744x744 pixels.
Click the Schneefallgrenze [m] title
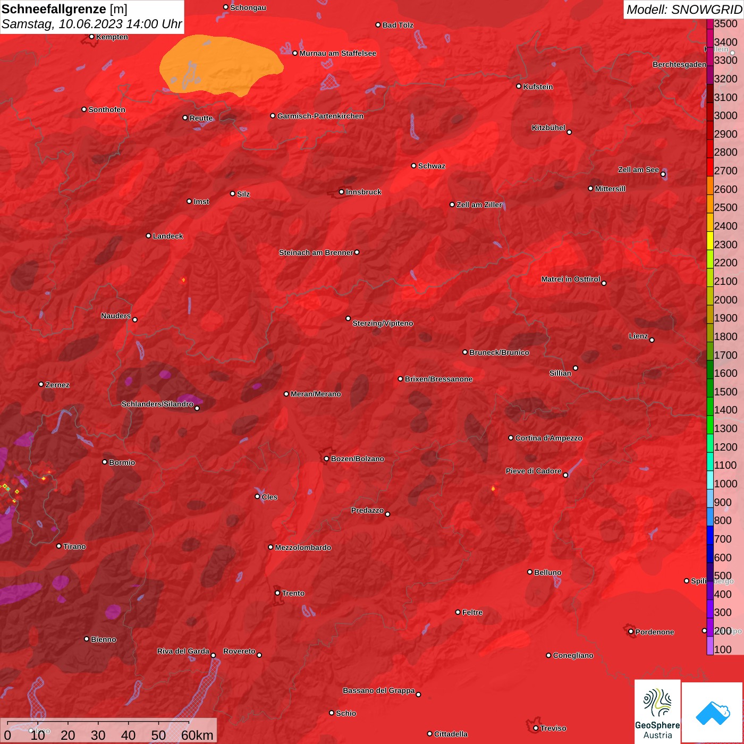point(64,9)
